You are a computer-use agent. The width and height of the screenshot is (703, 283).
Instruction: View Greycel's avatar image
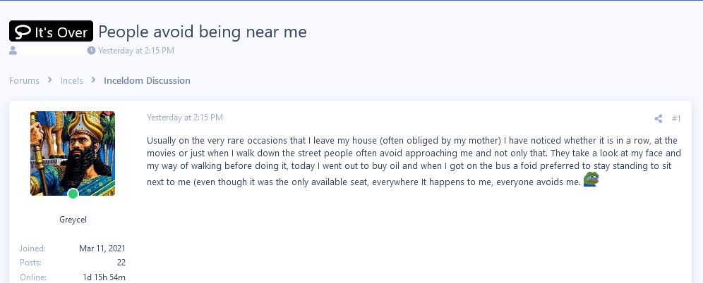click(x=73, y=153)
